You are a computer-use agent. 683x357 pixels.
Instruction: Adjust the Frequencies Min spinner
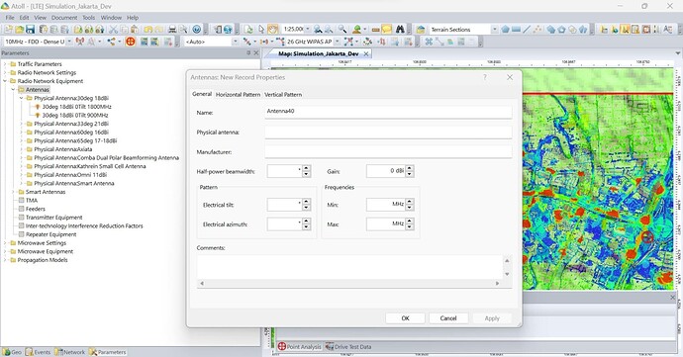[409, 204]
